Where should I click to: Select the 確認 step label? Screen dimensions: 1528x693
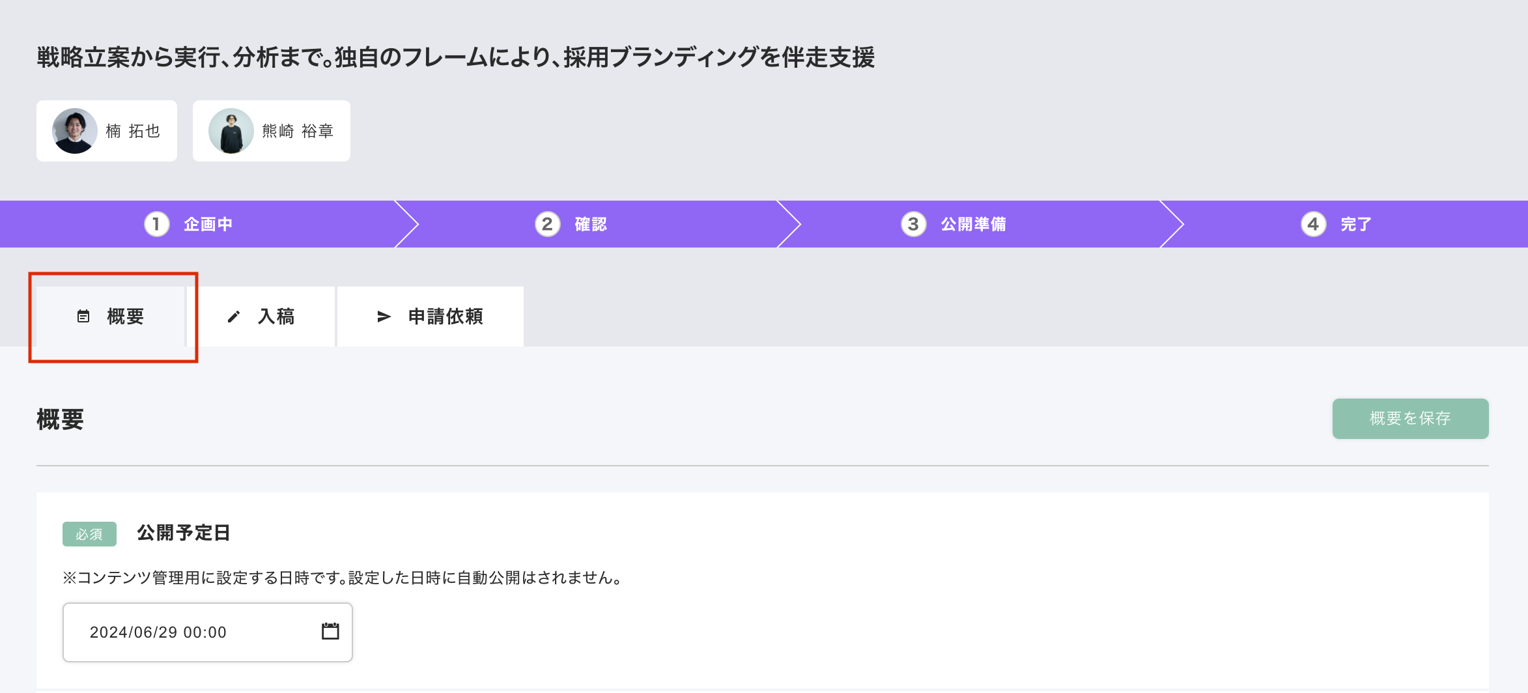(x=591, y=224)
